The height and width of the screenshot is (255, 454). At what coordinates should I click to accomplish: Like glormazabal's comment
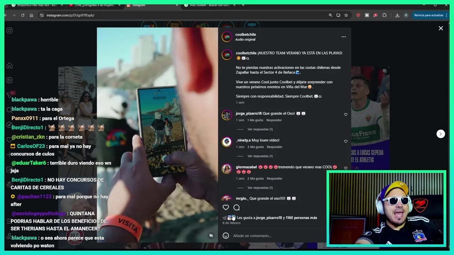[346, 168]
